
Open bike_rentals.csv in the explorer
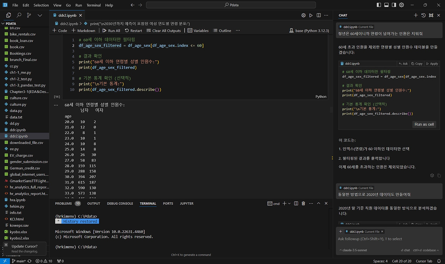tap(23, 34)
